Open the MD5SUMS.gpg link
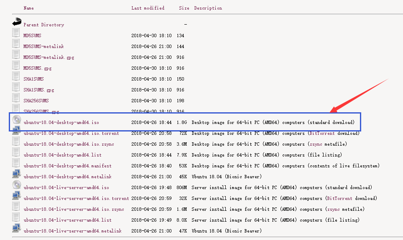 tap(38, 68)
